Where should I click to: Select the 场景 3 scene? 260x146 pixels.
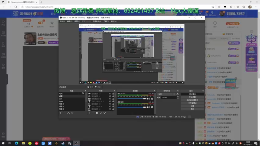[x=72, y=106]
